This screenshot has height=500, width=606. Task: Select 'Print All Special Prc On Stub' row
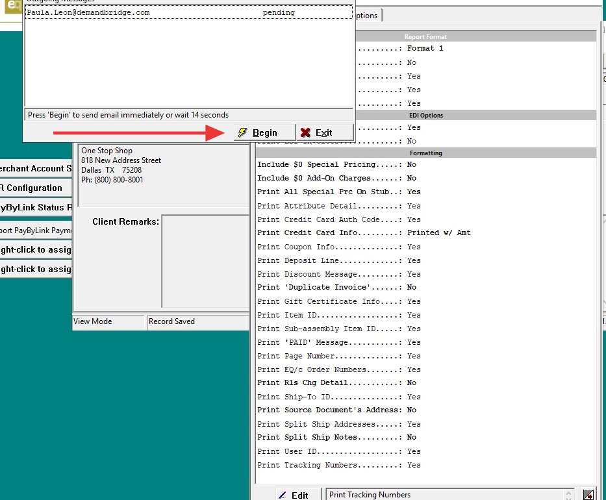pos(425,192)
